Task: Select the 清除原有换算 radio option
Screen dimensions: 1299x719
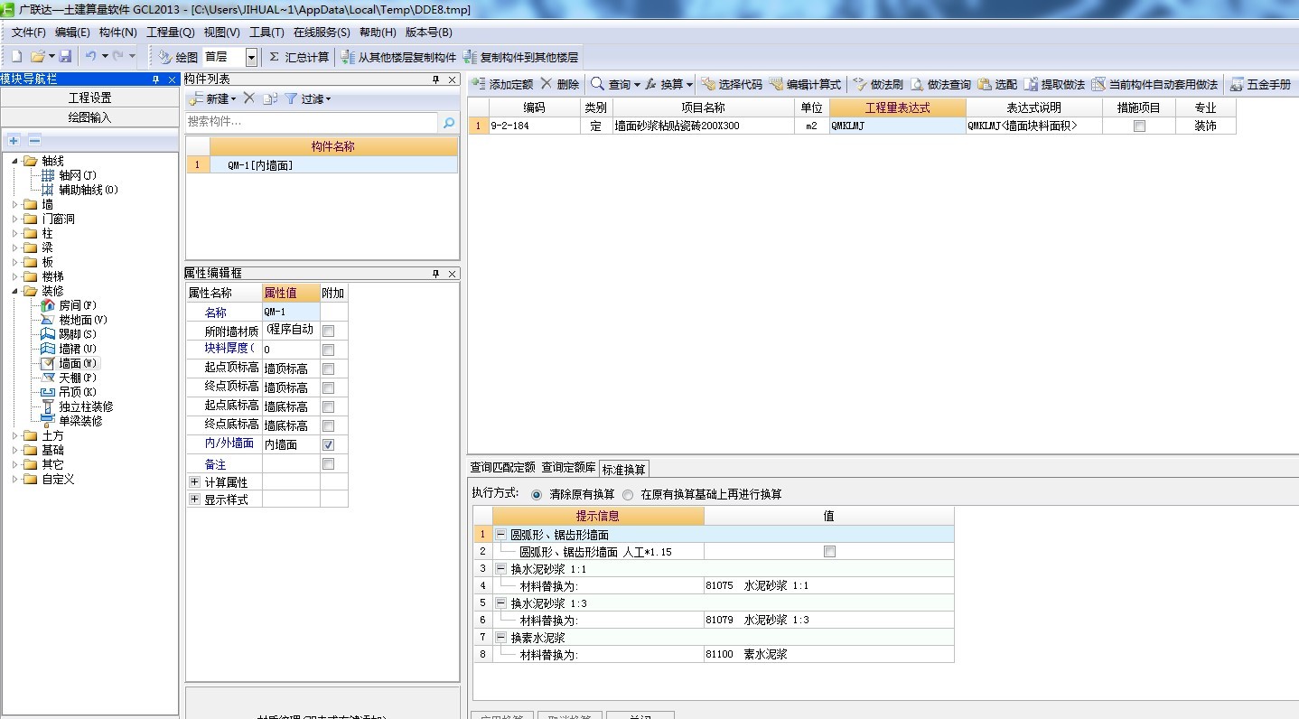Action: 537,495
